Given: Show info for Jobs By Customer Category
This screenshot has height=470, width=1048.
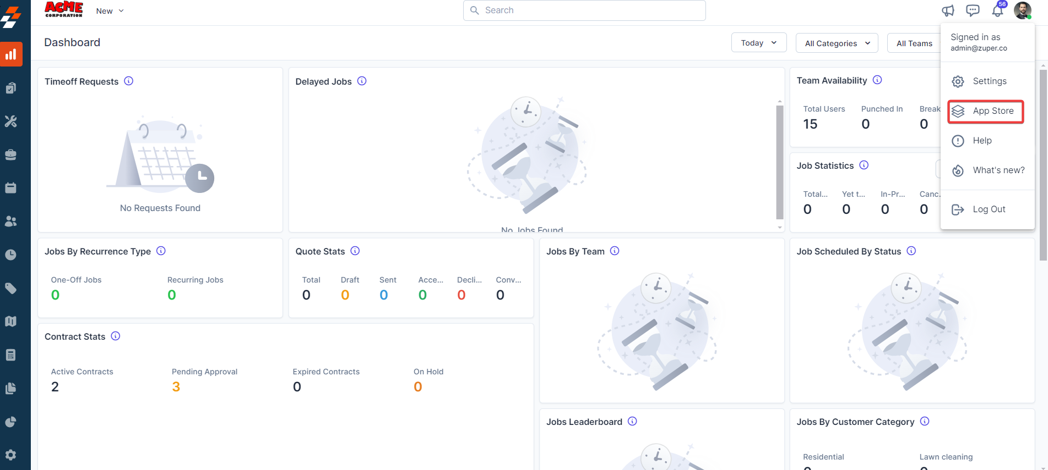Looking at the screenshot, I should [925, 421].
